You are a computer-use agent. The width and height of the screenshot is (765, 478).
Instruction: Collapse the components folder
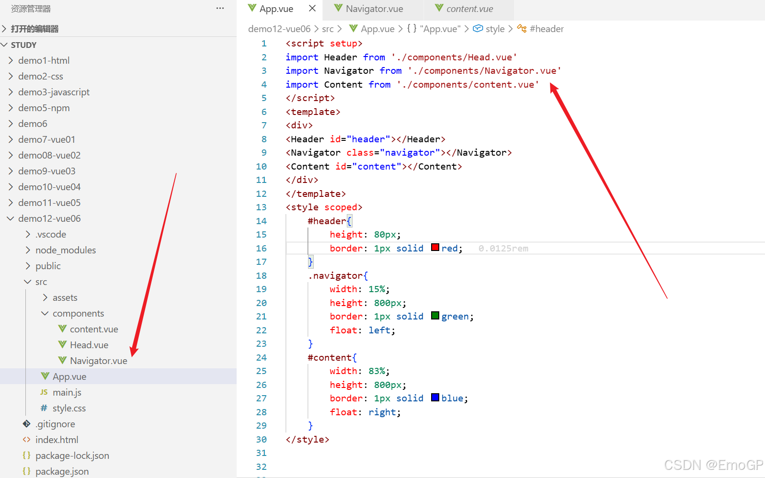click(45, 313)
